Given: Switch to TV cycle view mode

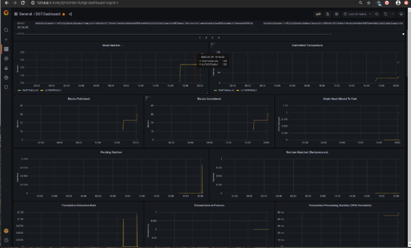Looking at the screenshot, I should 401,14.
